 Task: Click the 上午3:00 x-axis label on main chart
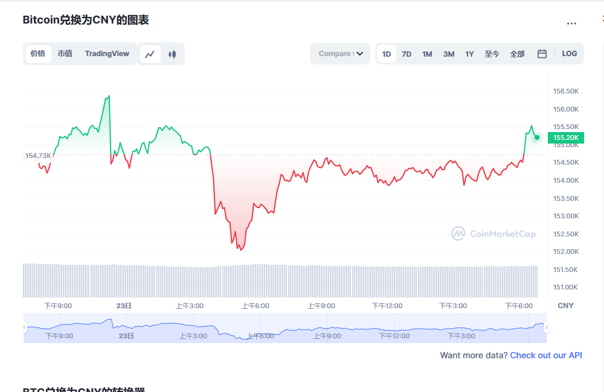pos(190,306)
